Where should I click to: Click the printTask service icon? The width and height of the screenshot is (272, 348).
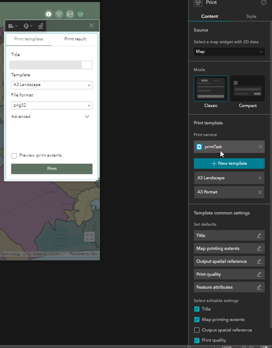pos(199,147)
